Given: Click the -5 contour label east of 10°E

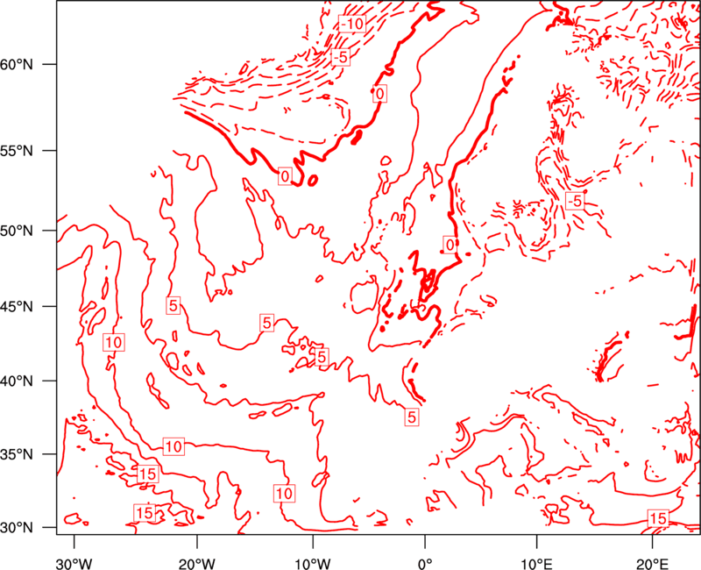Looking at the screenshot, I should (575, 201).
